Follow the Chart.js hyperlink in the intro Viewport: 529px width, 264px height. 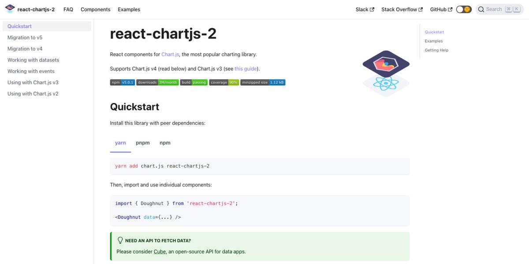click(170, 54)
